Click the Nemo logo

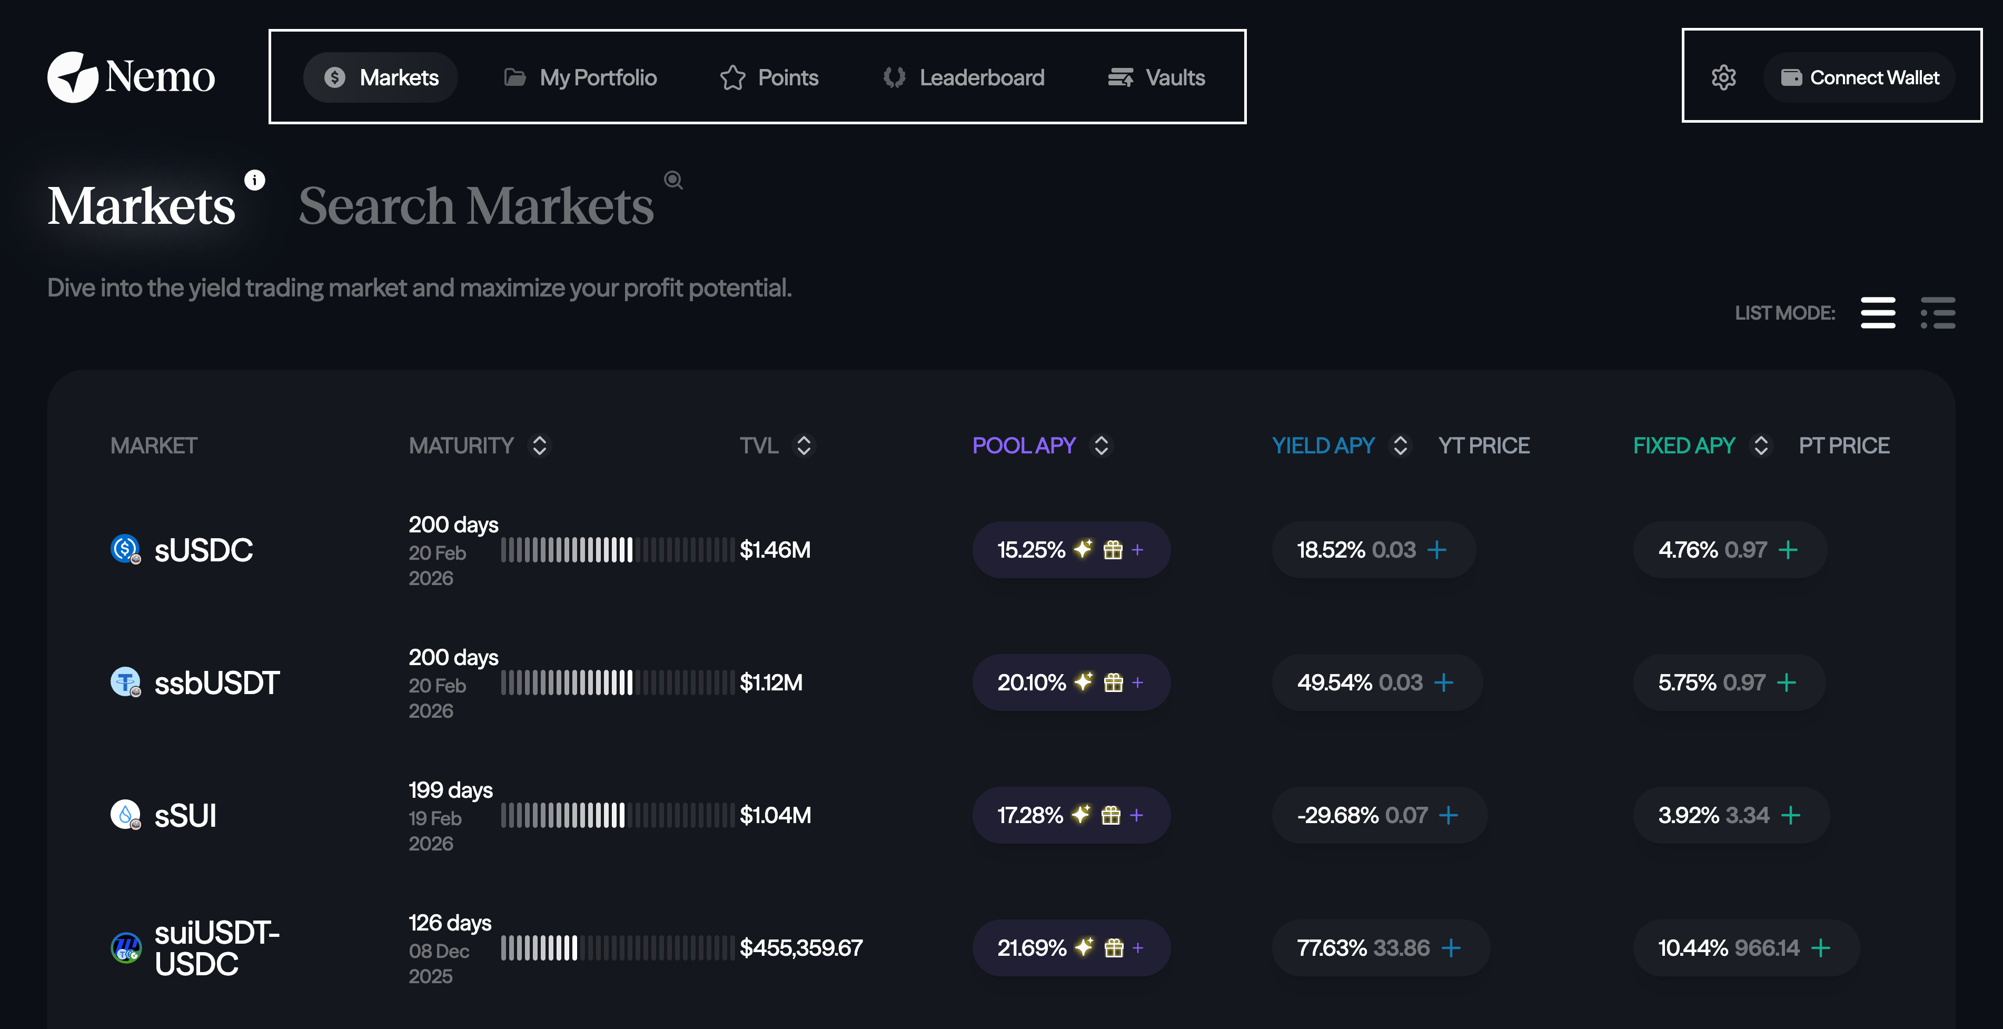[131, 77]
